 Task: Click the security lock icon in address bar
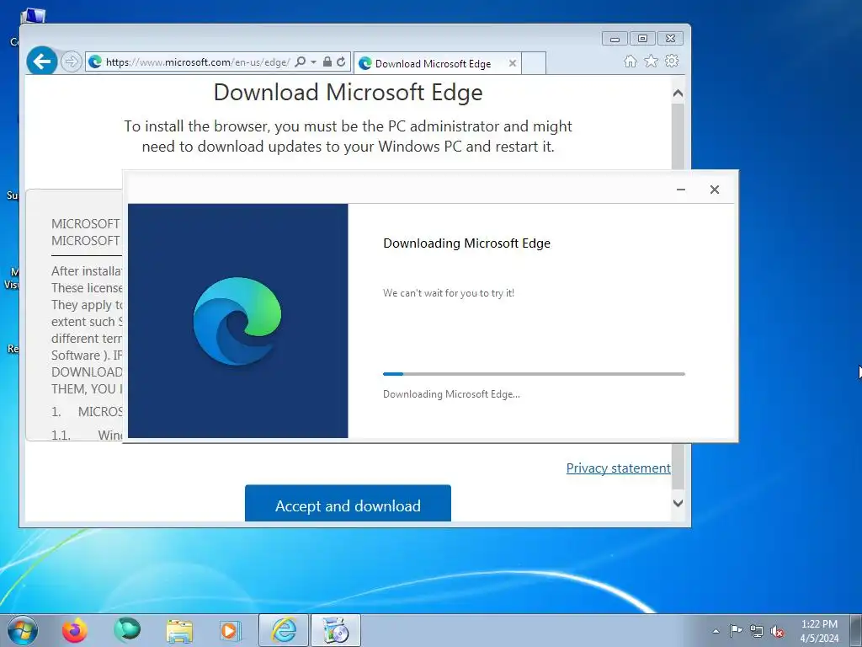pos(327,61)
